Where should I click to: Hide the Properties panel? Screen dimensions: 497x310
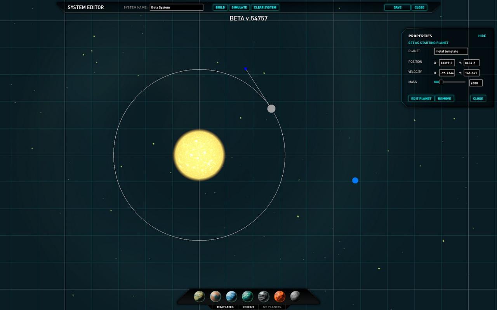click(482, 36)
